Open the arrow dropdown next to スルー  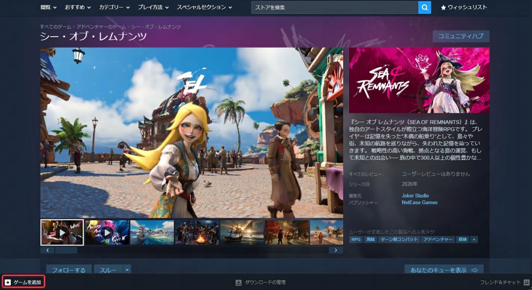[x=127, y=270]
